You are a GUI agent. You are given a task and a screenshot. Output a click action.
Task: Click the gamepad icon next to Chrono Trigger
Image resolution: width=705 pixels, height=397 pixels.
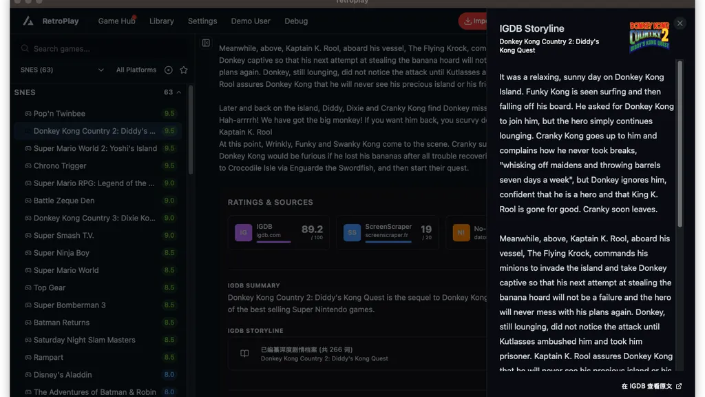(28, 165)
